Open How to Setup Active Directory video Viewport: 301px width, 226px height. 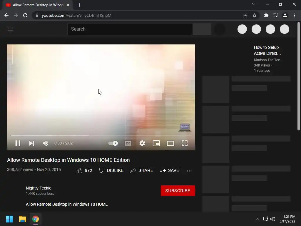click(267, 50)
